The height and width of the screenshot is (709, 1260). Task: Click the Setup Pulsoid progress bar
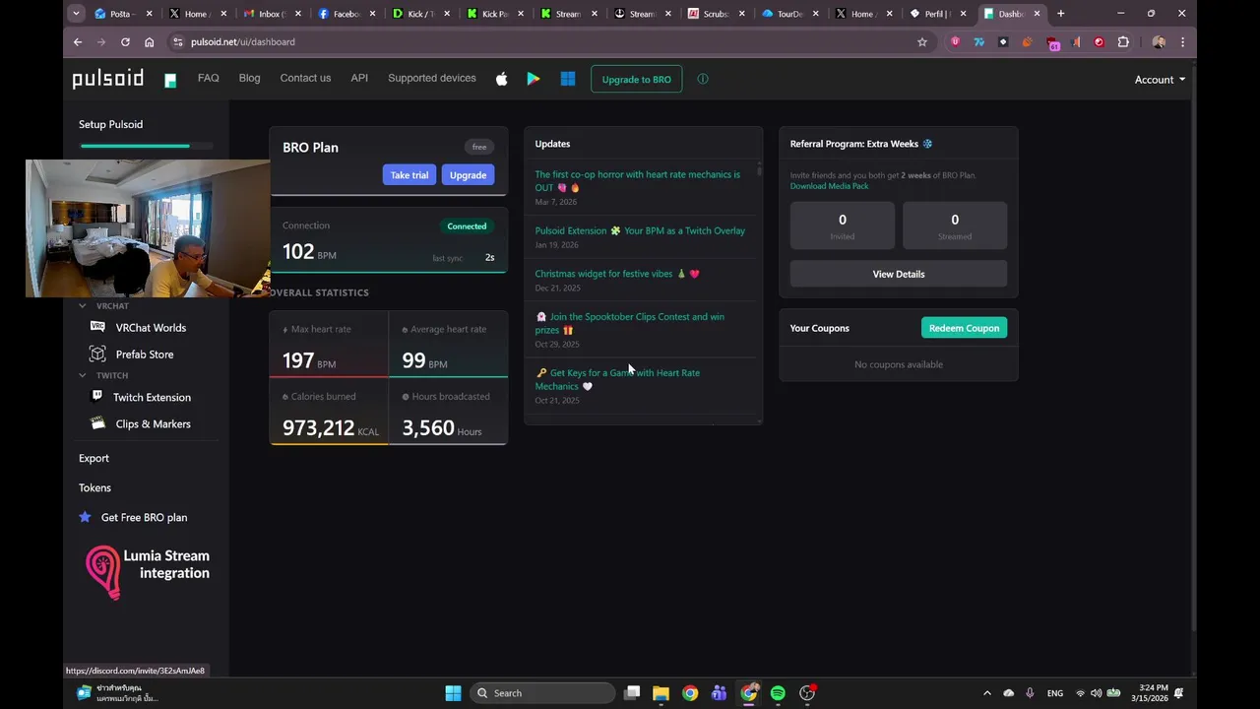147,146
